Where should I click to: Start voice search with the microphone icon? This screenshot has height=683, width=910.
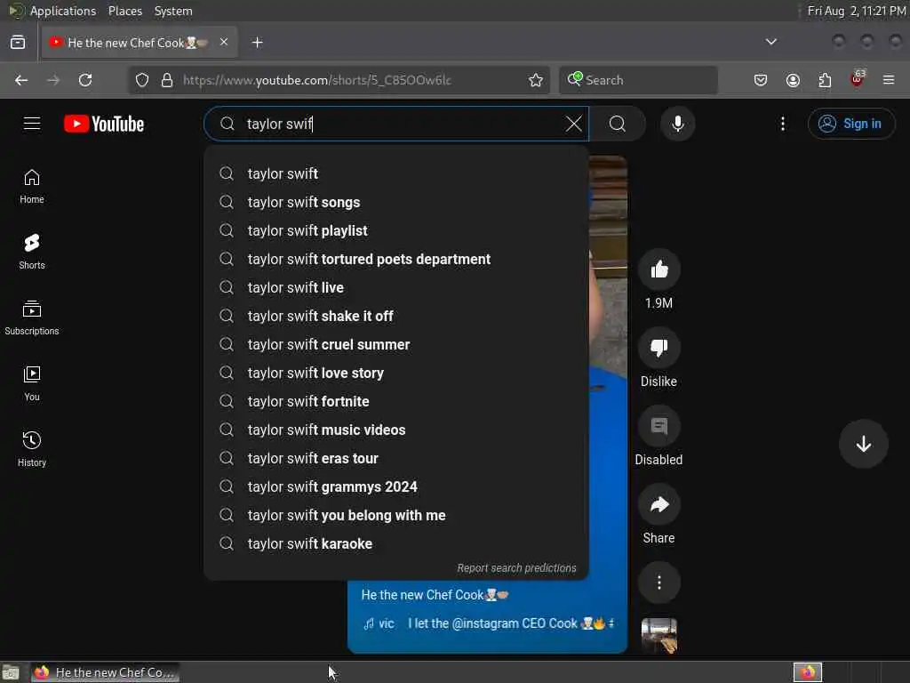(677, 124)
